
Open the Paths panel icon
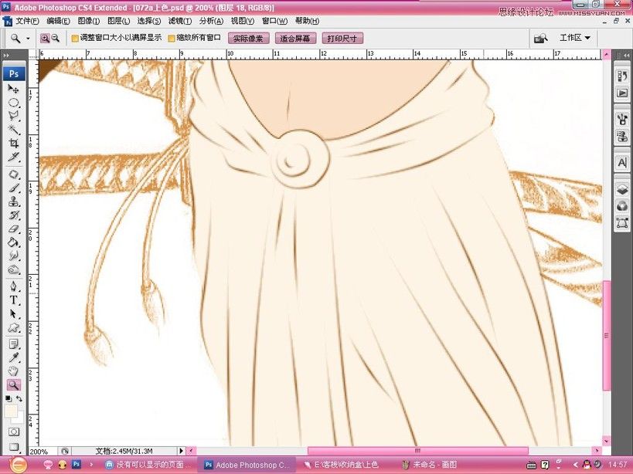point(622,223)
